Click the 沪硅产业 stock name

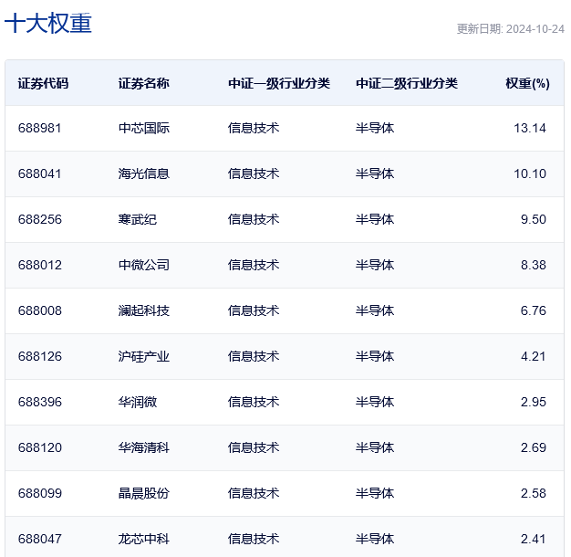pos(143,356)
